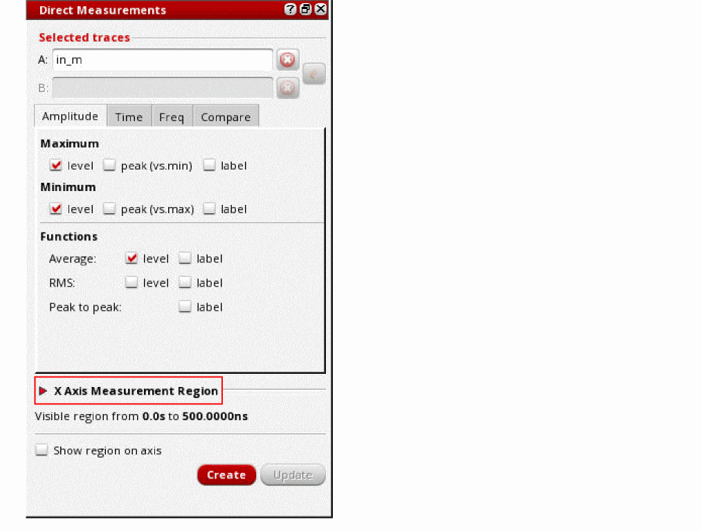Select the 0.0s region start value
Viewport: 701px width, 531px height.
point(154,417)
